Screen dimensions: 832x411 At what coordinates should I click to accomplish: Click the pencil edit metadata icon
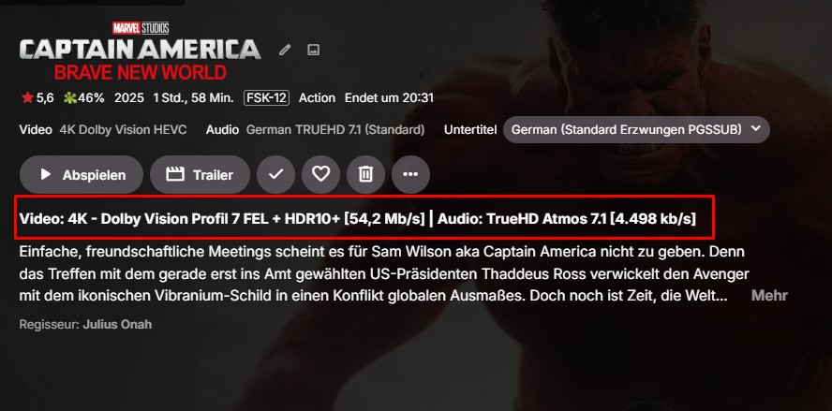(x=285, y=51)
